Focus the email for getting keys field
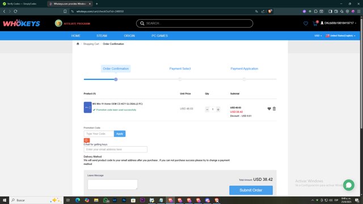 pyautogui.click(x=116, y=150)
